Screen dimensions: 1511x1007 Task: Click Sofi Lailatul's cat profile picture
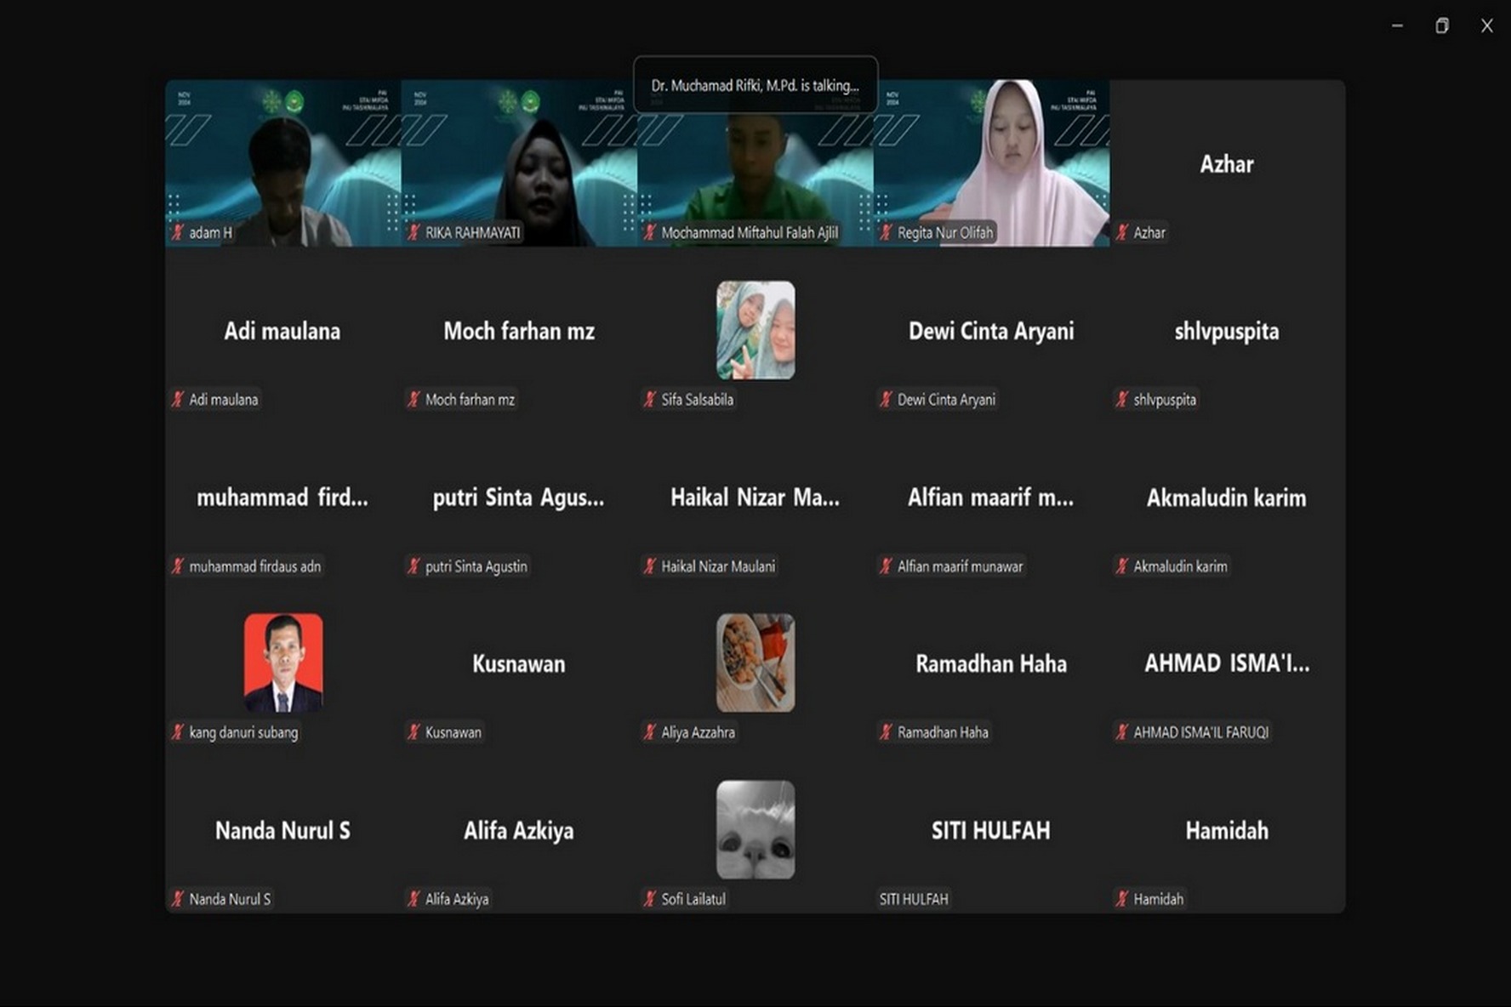point(755,829)
